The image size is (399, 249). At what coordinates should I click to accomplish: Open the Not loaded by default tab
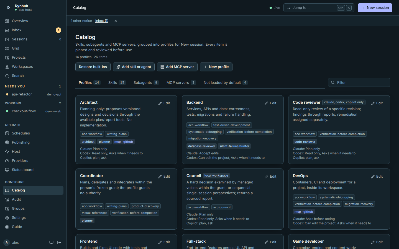pyautogui.click(x=226, y=83)
